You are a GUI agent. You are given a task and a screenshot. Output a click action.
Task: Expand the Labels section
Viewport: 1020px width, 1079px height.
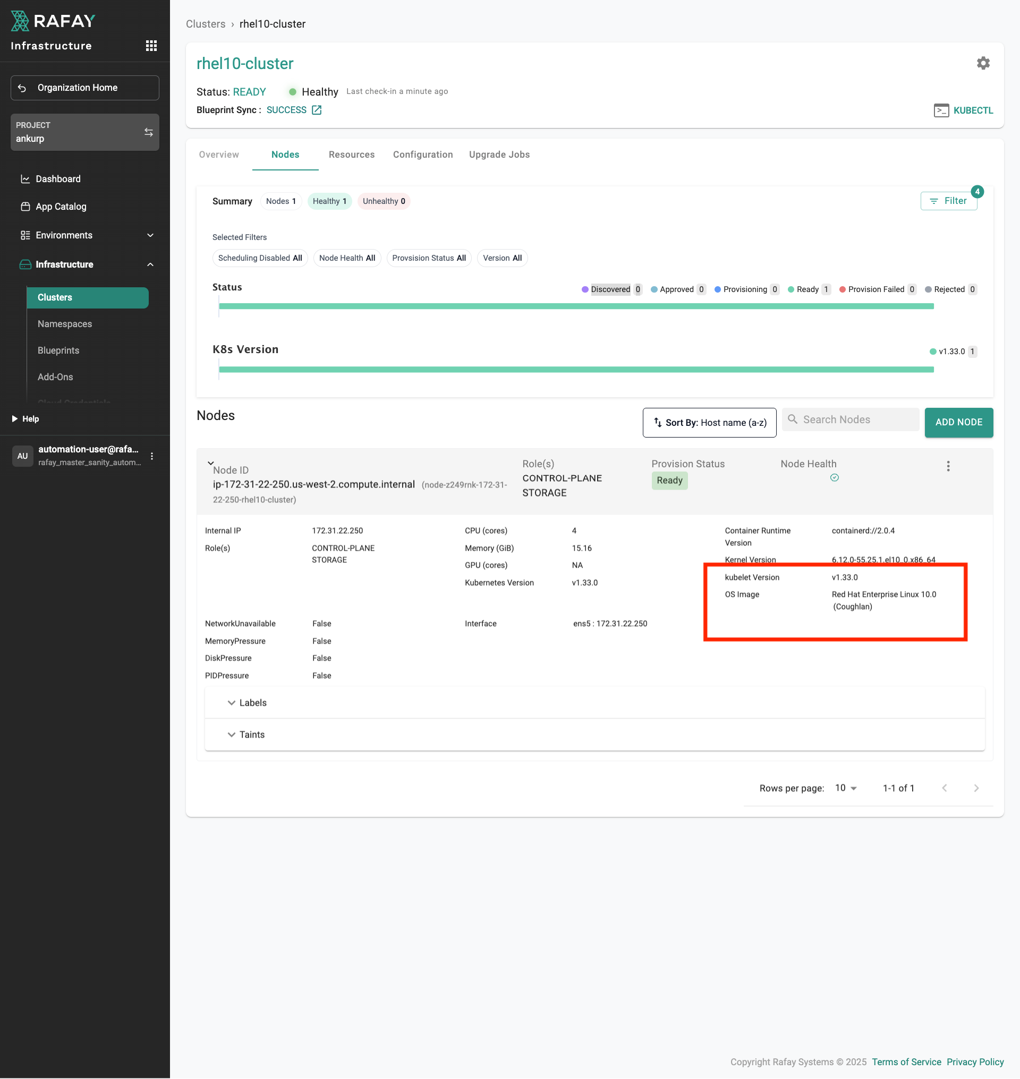pos(248,703)
